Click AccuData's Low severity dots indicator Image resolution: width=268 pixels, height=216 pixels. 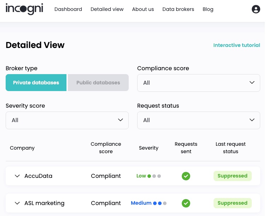(154, 176)
